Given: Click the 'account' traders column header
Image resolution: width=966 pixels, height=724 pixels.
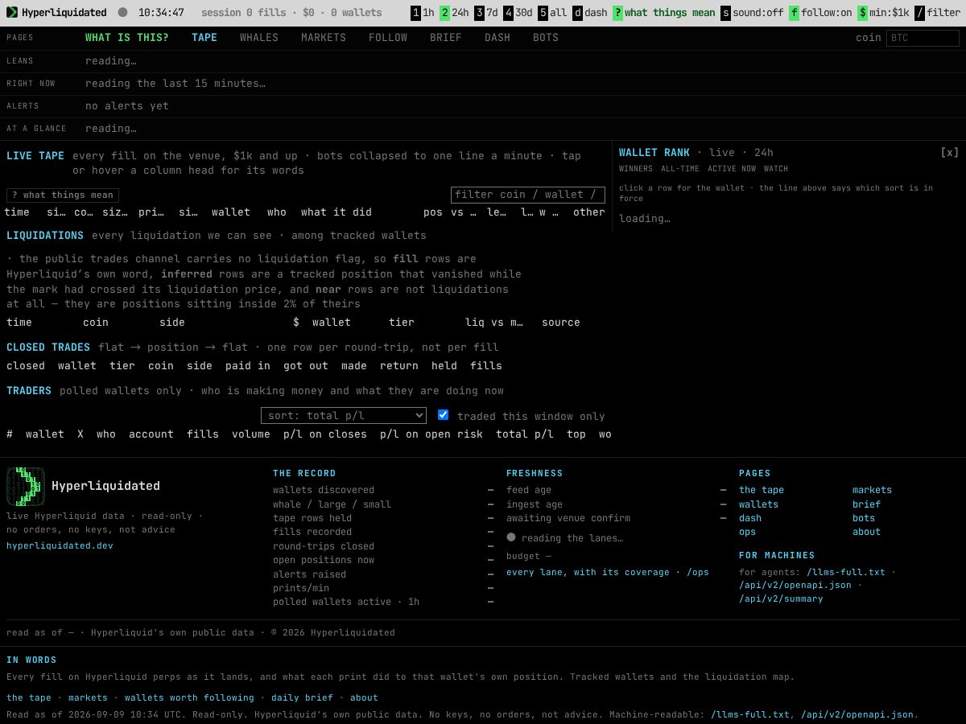Looking at the screenshot, I should click(151, 434).
